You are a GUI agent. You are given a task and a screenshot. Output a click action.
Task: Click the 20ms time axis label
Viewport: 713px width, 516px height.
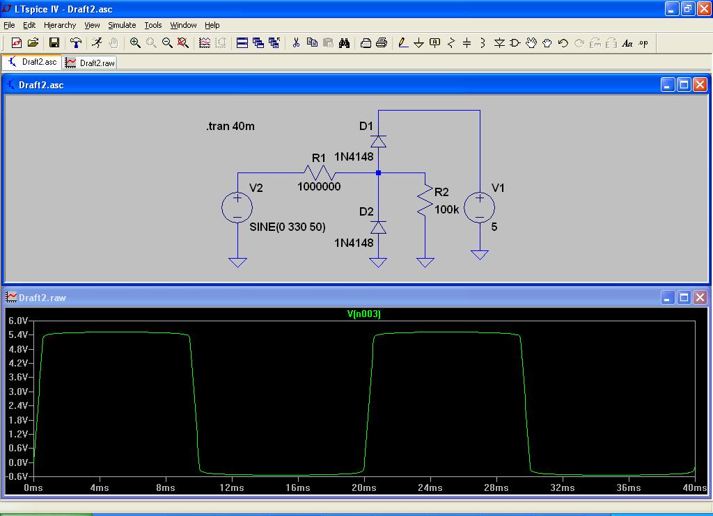(363, 487)
